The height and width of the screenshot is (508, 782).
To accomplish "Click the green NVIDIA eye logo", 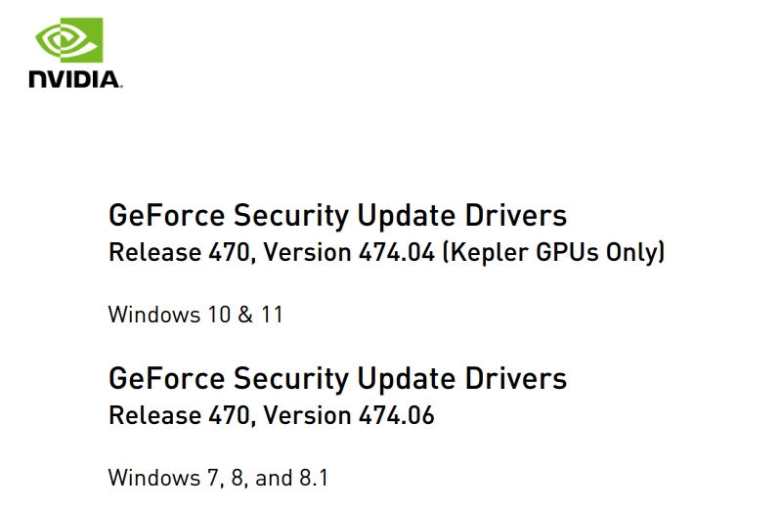I will pos(68,40).
